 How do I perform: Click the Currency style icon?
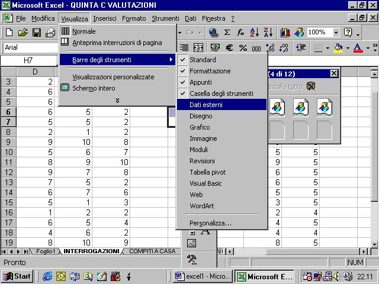click(x=215, y=47)
